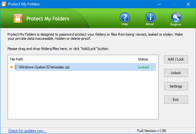Viewport: 196px width, 134px height.
Task: Open the About info icon
Action: [150, 18]
